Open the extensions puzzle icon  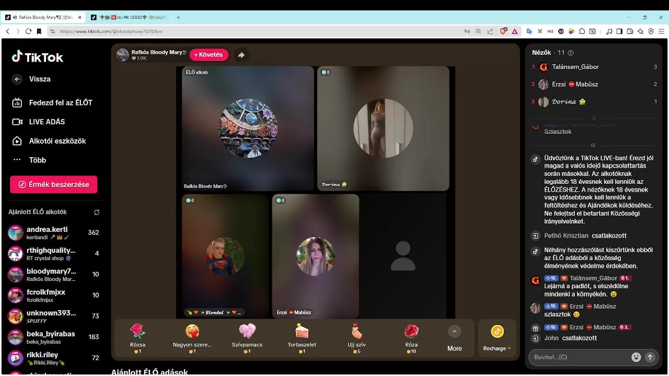pyautogui.click(x=582, y=31)
